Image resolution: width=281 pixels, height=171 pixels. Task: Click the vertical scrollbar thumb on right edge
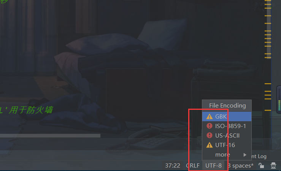[x=269, y=30]
